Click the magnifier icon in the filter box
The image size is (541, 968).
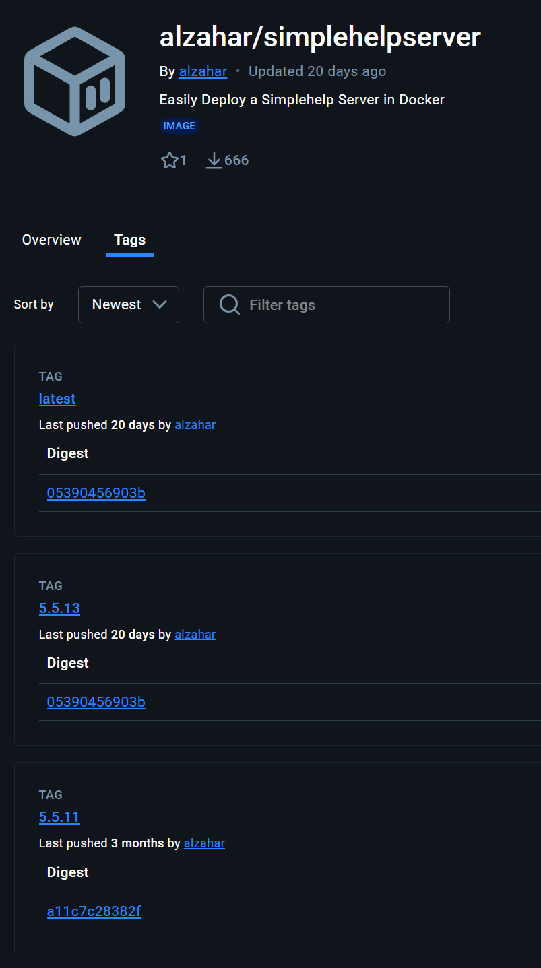pos(230,304)
